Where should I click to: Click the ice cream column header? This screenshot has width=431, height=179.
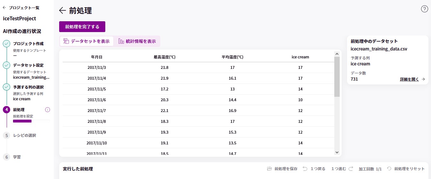point(300,57)
